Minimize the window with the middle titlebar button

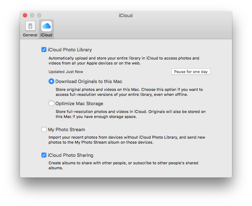(x=32, y=15)
